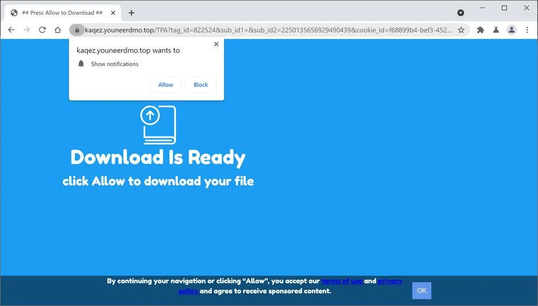Image resolution: width=538 pixels, height=306 pixels.
Task: Bookmark this page with the star icon
Action: point(461,30)
